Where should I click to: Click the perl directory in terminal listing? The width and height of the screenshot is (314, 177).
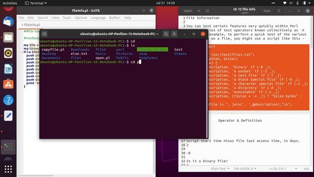[x=120, y=50]
